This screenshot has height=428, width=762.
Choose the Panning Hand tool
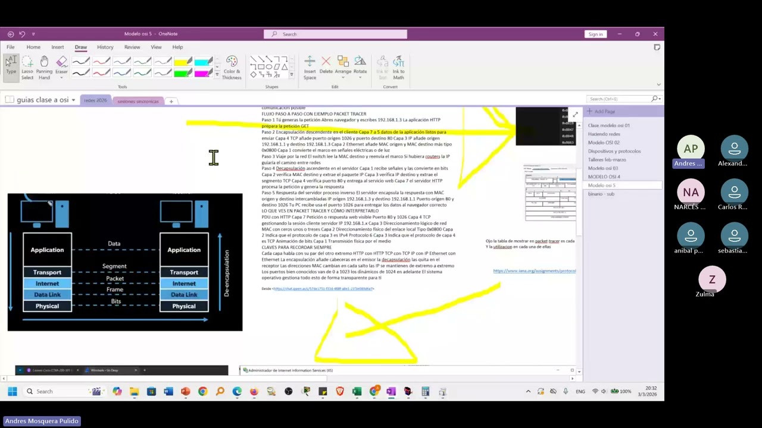pyautogui.click(x=44, y=68)
